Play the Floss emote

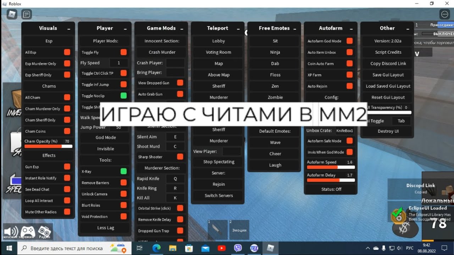point(275,75)
